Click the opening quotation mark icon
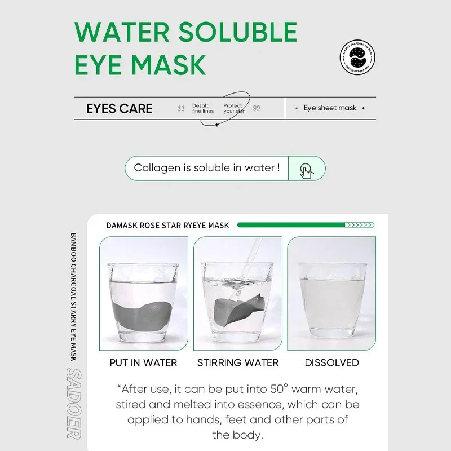The width and height of the screenshot is (451, 451). (180, 108)
